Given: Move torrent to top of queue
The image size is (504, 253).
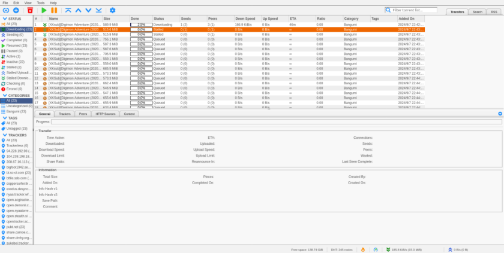Looking at the screenshot, I should point(68,11).
